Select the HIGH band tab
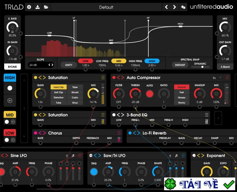237x192 pixels. [10, 78]
